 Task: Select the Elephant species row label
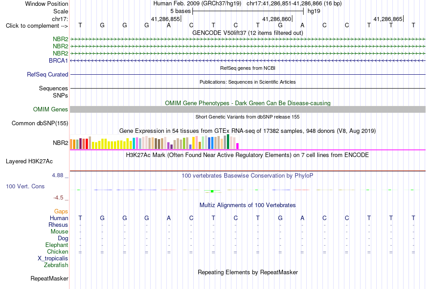pos(57,245)
